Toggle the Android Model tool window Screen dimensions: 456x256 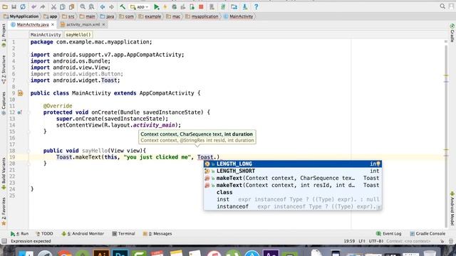(452, 208)
